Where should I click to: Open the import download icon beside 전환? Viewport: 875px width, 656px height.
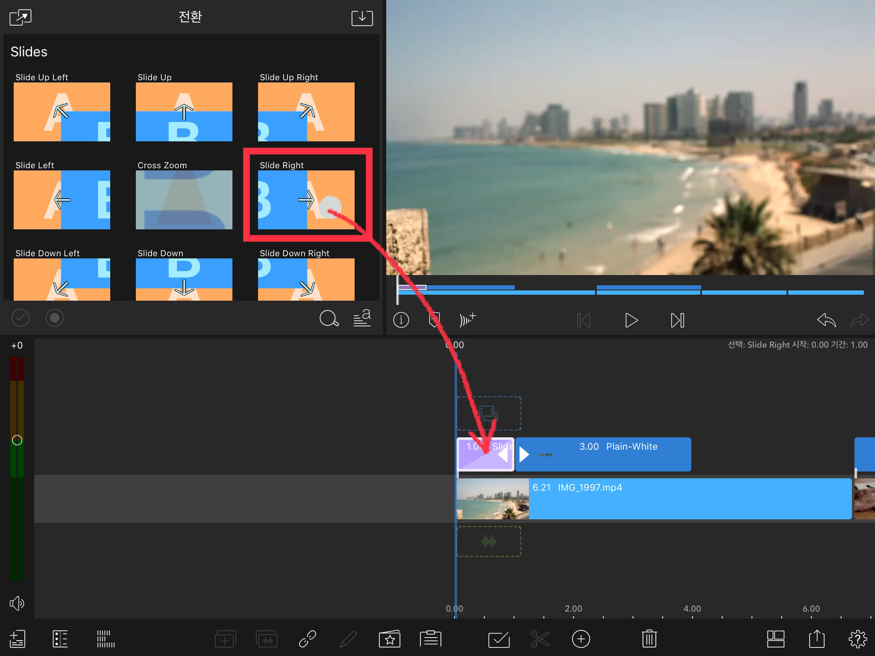362,18
